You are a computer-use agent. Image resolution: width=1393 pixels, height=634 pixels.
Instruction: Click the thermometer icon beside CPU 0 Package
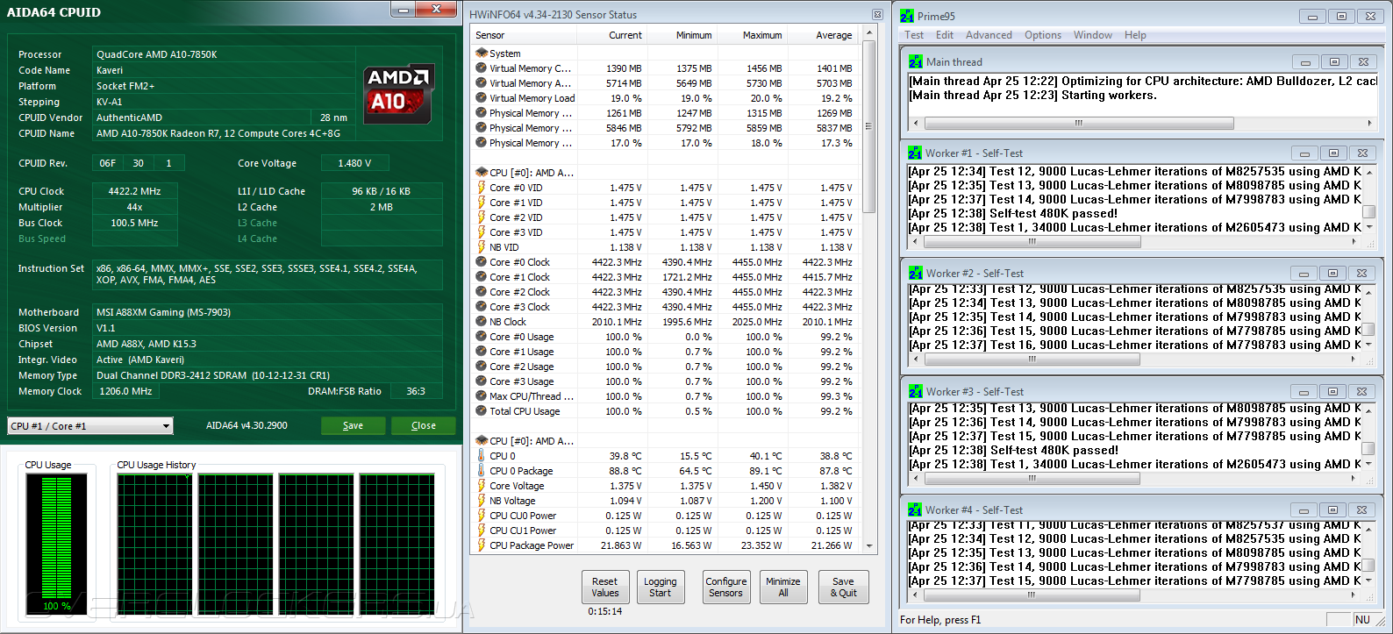[481, 470]
